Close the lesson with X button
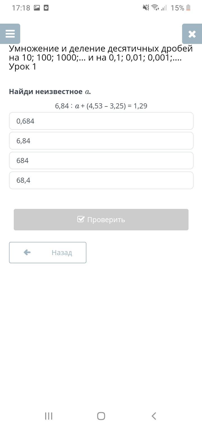 click(x=192, y=34)
